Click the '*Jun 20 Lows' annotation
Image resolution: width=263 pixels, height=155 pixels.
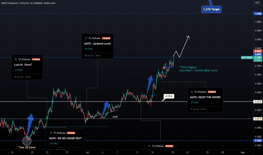coord(27,147)
